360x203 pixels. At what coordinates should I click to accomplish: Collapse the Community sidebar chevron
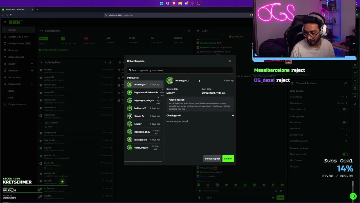tap(32, 84)
